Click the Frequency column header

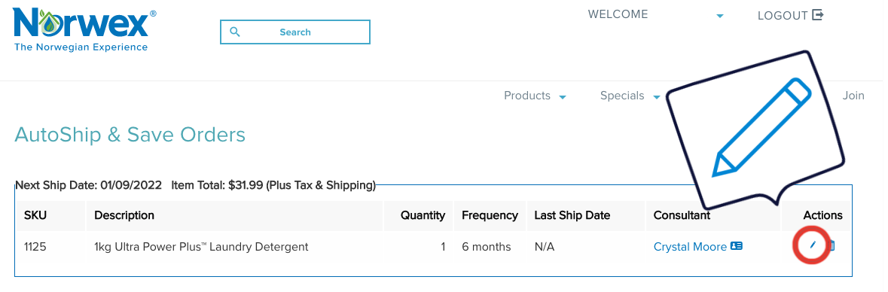pyautogui.click(x=490, y=215)
